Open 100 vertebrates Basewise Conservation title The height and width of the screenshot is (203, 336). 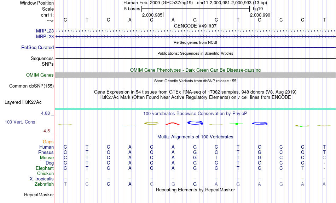click(195, 114)
